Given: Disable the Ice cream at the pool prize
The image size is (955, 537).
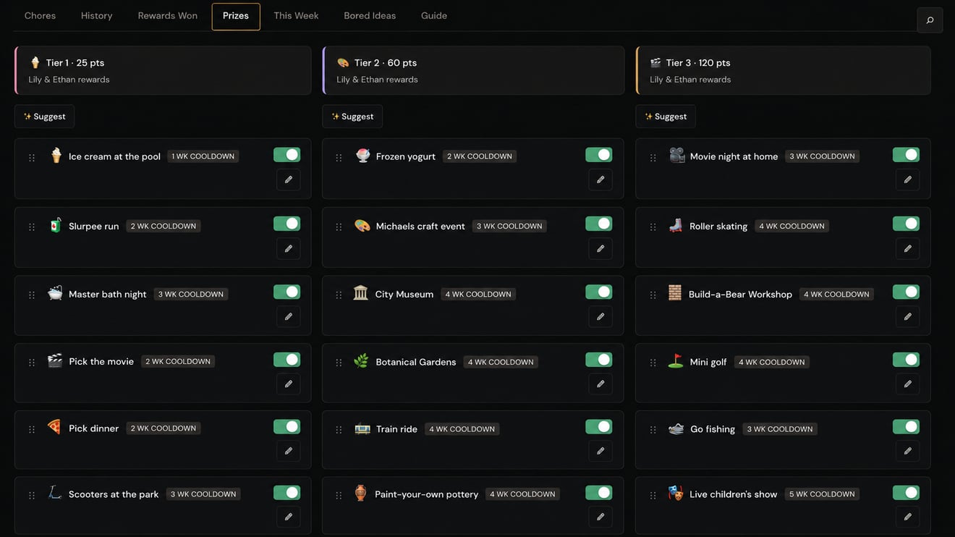Looking at the screenshot, I should 286,155.
